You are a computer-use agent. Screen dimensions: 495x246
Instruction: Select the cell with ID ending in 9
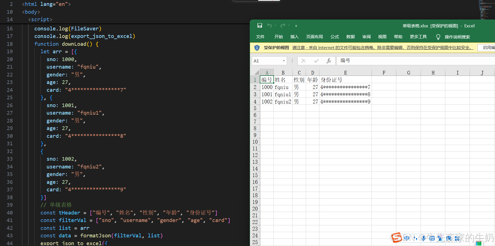(345, 102)
